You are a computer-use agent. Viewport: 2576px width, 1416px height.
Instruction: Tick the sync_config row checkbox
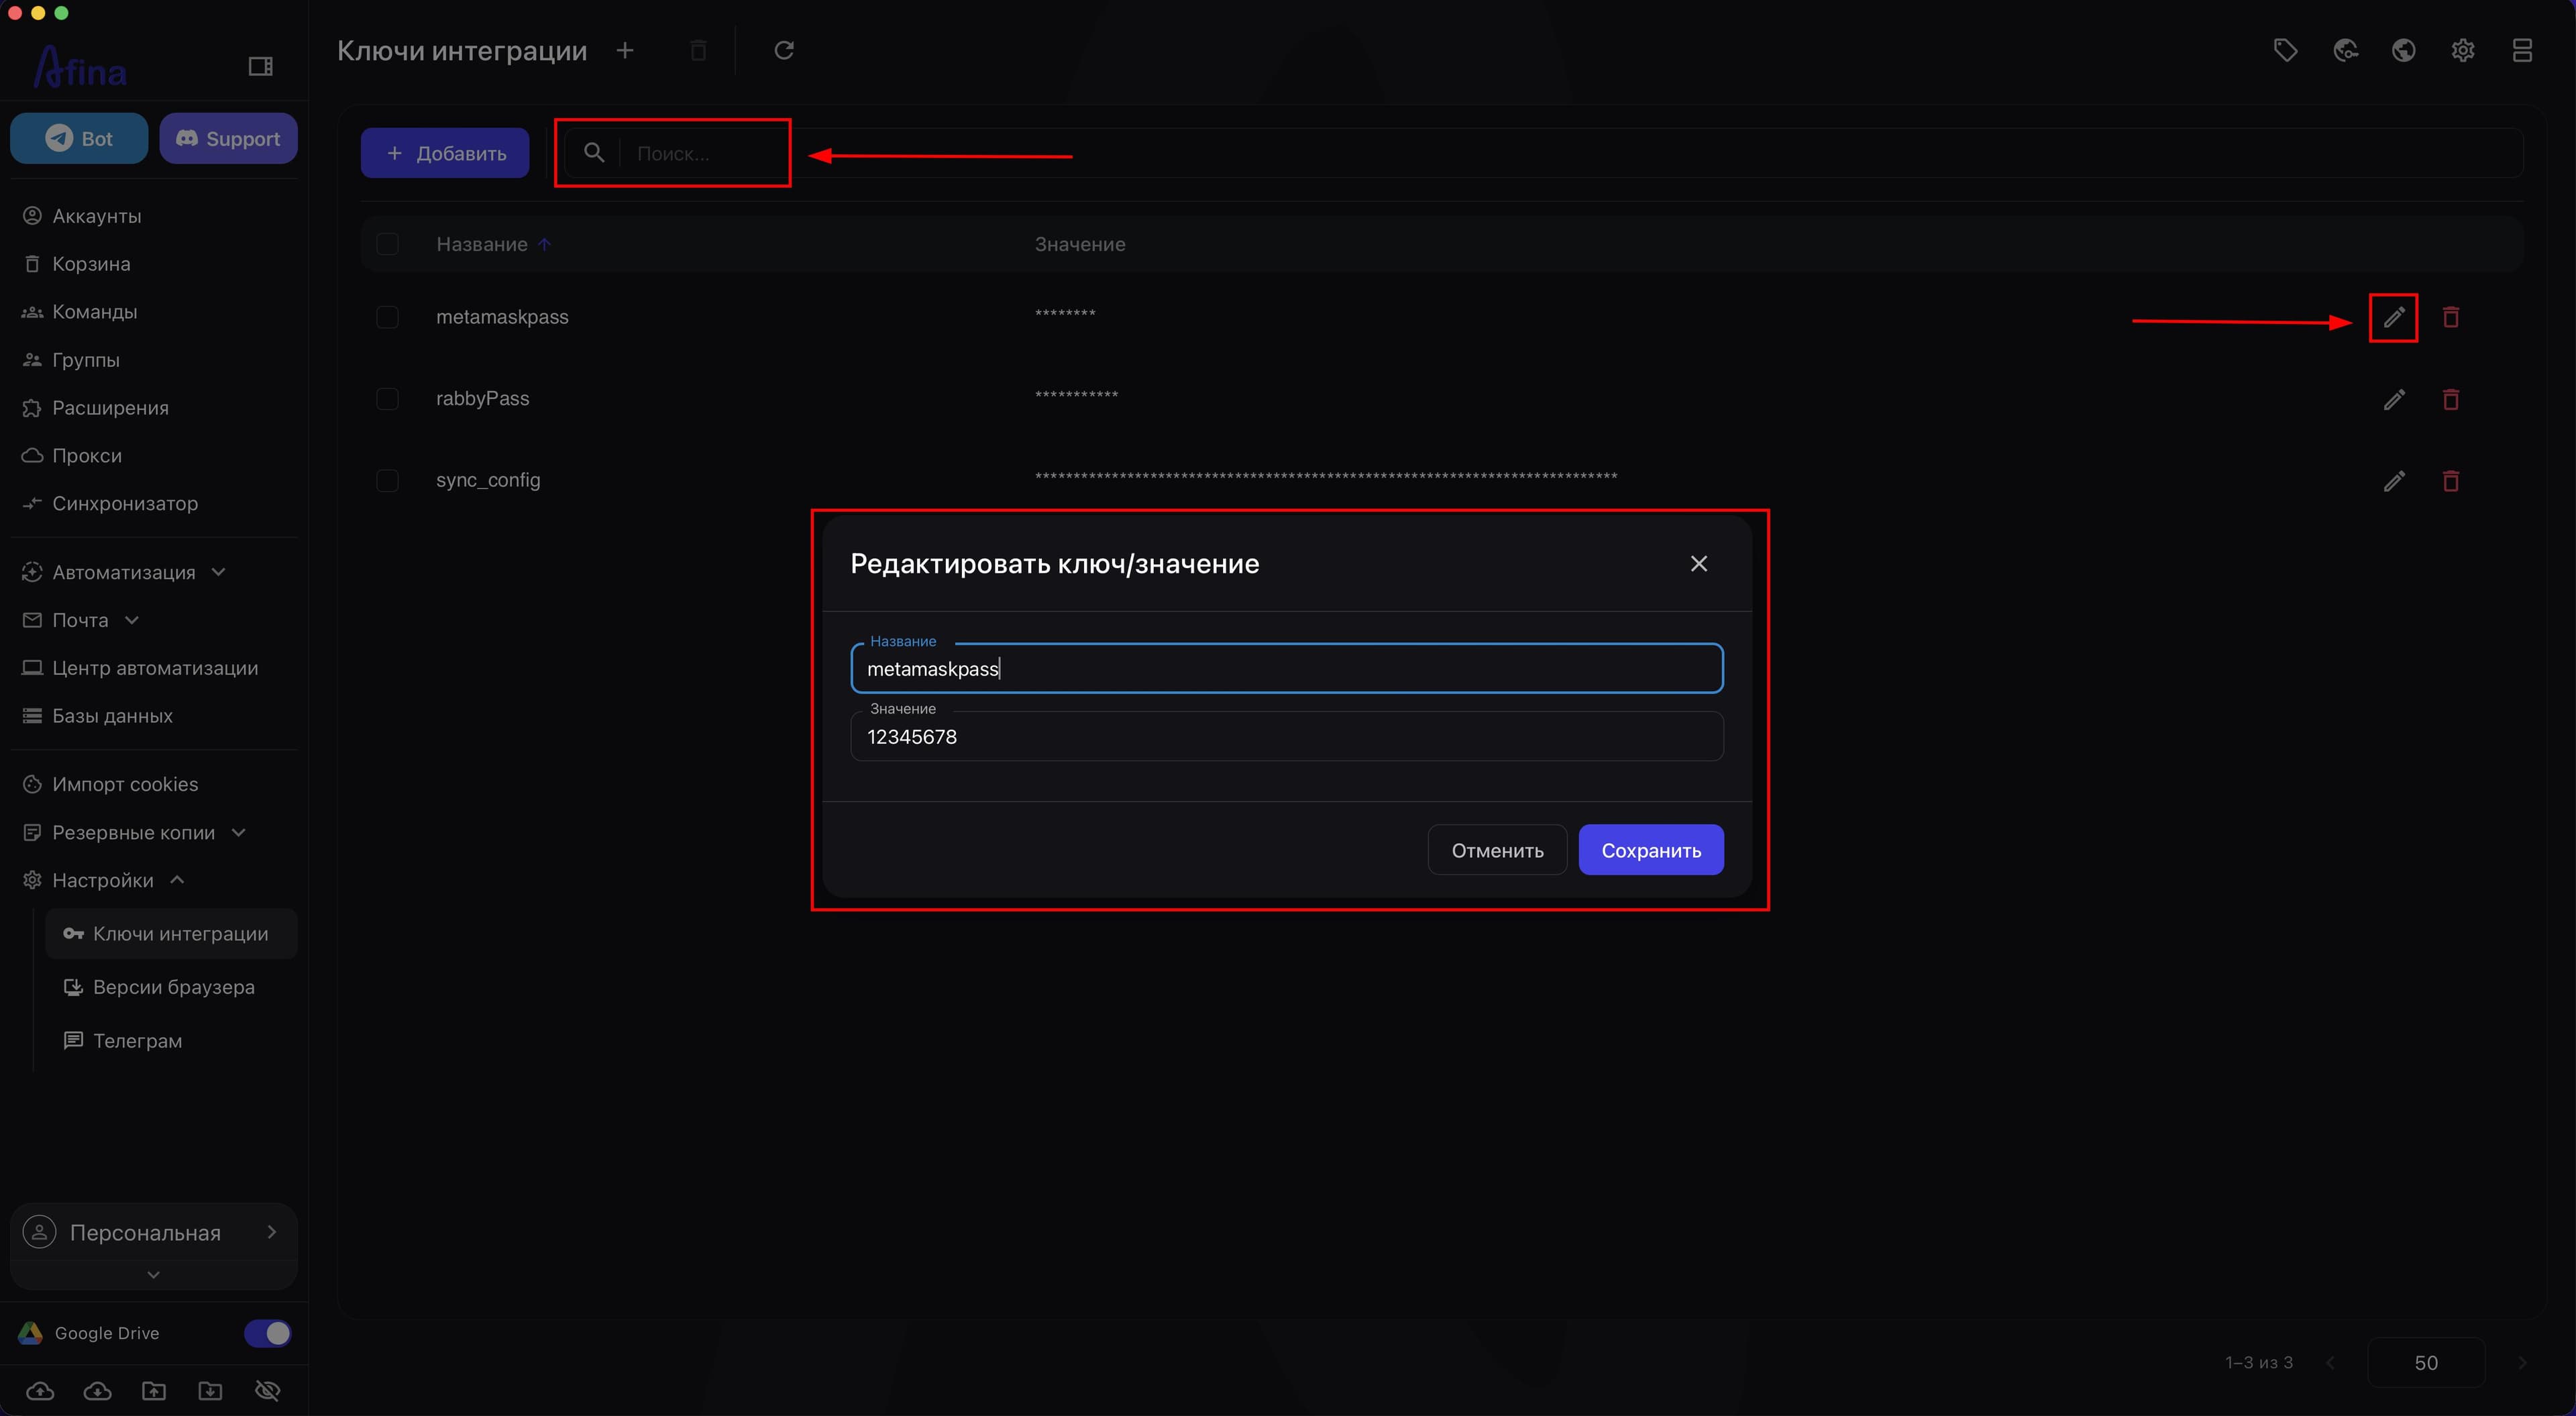pyautogui.click(x=387, y=481)
